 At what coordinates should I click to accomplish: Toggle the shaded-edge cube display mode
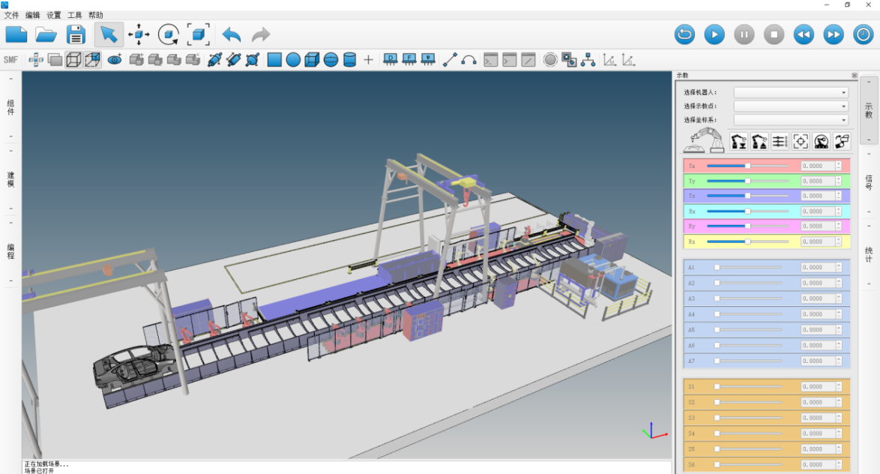click(x=92, y=60)
